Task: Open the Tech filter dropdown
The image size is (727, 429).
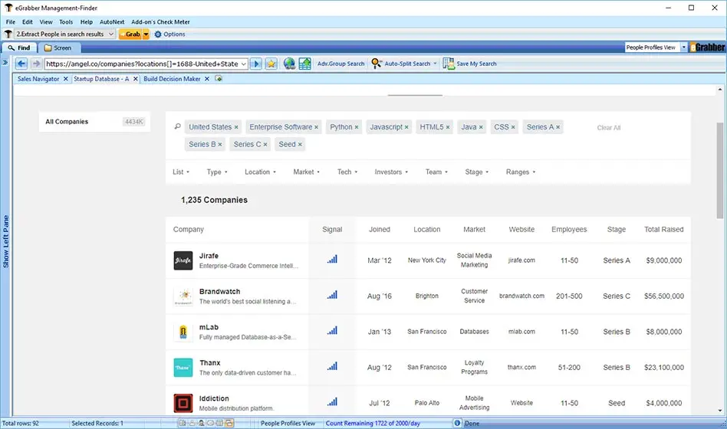Action: 347,172
